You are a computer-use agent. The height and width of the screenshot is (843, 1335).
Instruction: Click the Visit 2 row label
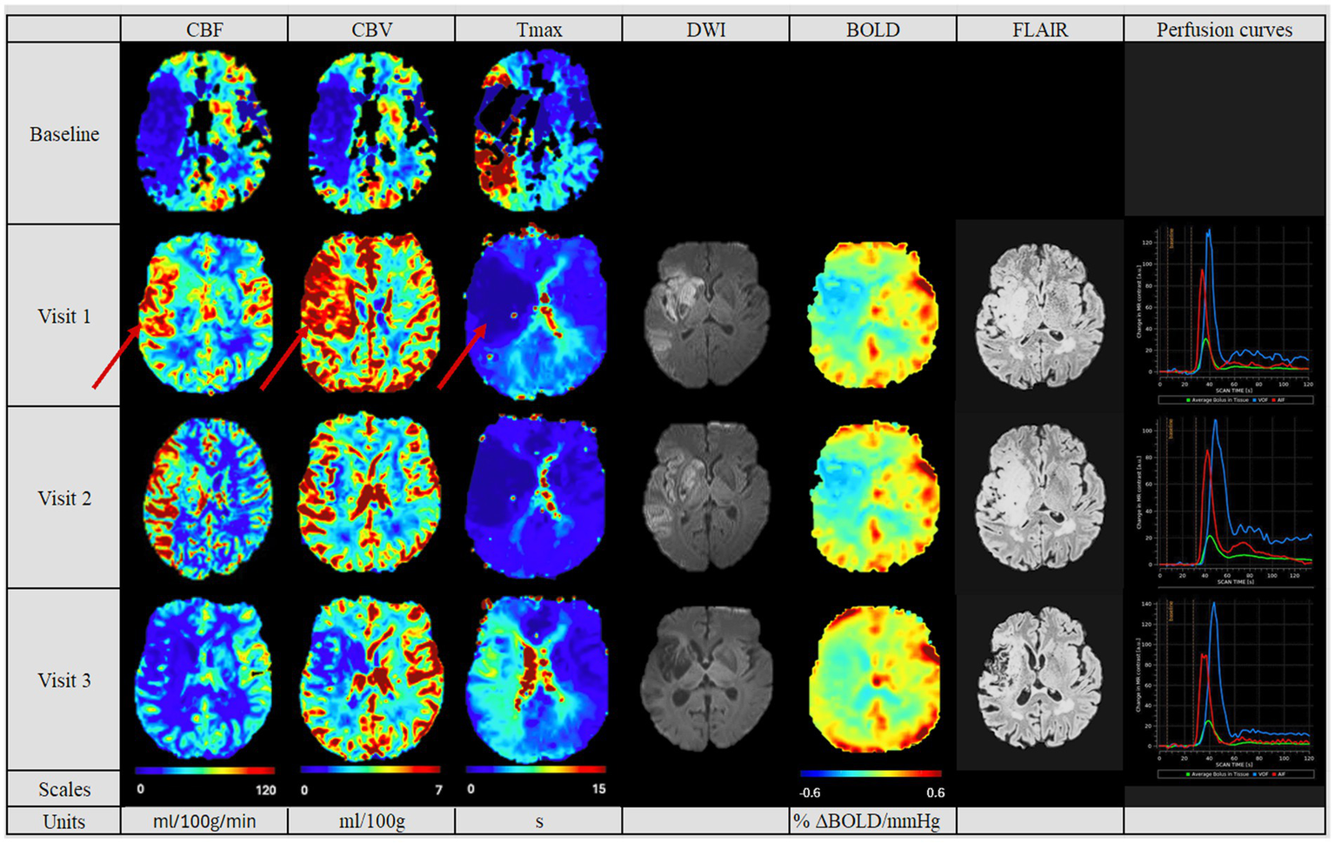pos(64,498)
